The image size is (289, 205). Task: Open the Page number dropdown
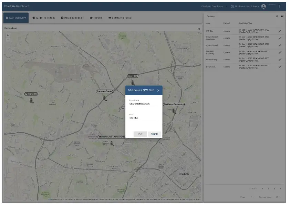pyautogui.click(x=253, y=197)
